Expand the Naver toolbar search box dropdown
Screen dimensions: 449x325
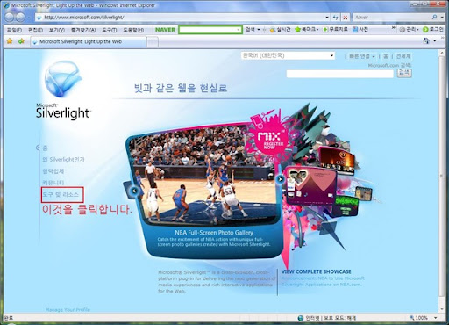click(239, 30)
